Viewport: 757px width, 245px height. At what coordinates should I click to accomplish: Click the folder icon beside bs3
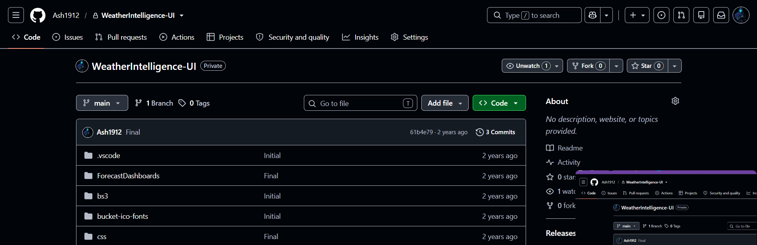tap(88, 196)
